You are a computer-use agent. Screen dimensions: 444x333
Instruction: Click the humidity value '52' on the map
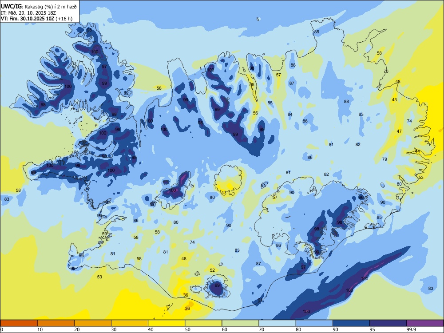(x=212, y=270)
